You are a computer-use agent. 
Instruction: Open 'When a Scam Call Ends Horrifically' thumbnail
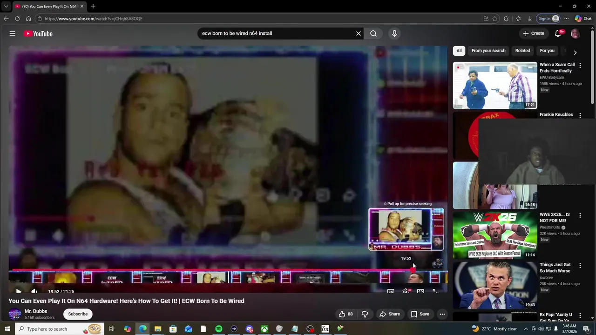coord(495,85)
